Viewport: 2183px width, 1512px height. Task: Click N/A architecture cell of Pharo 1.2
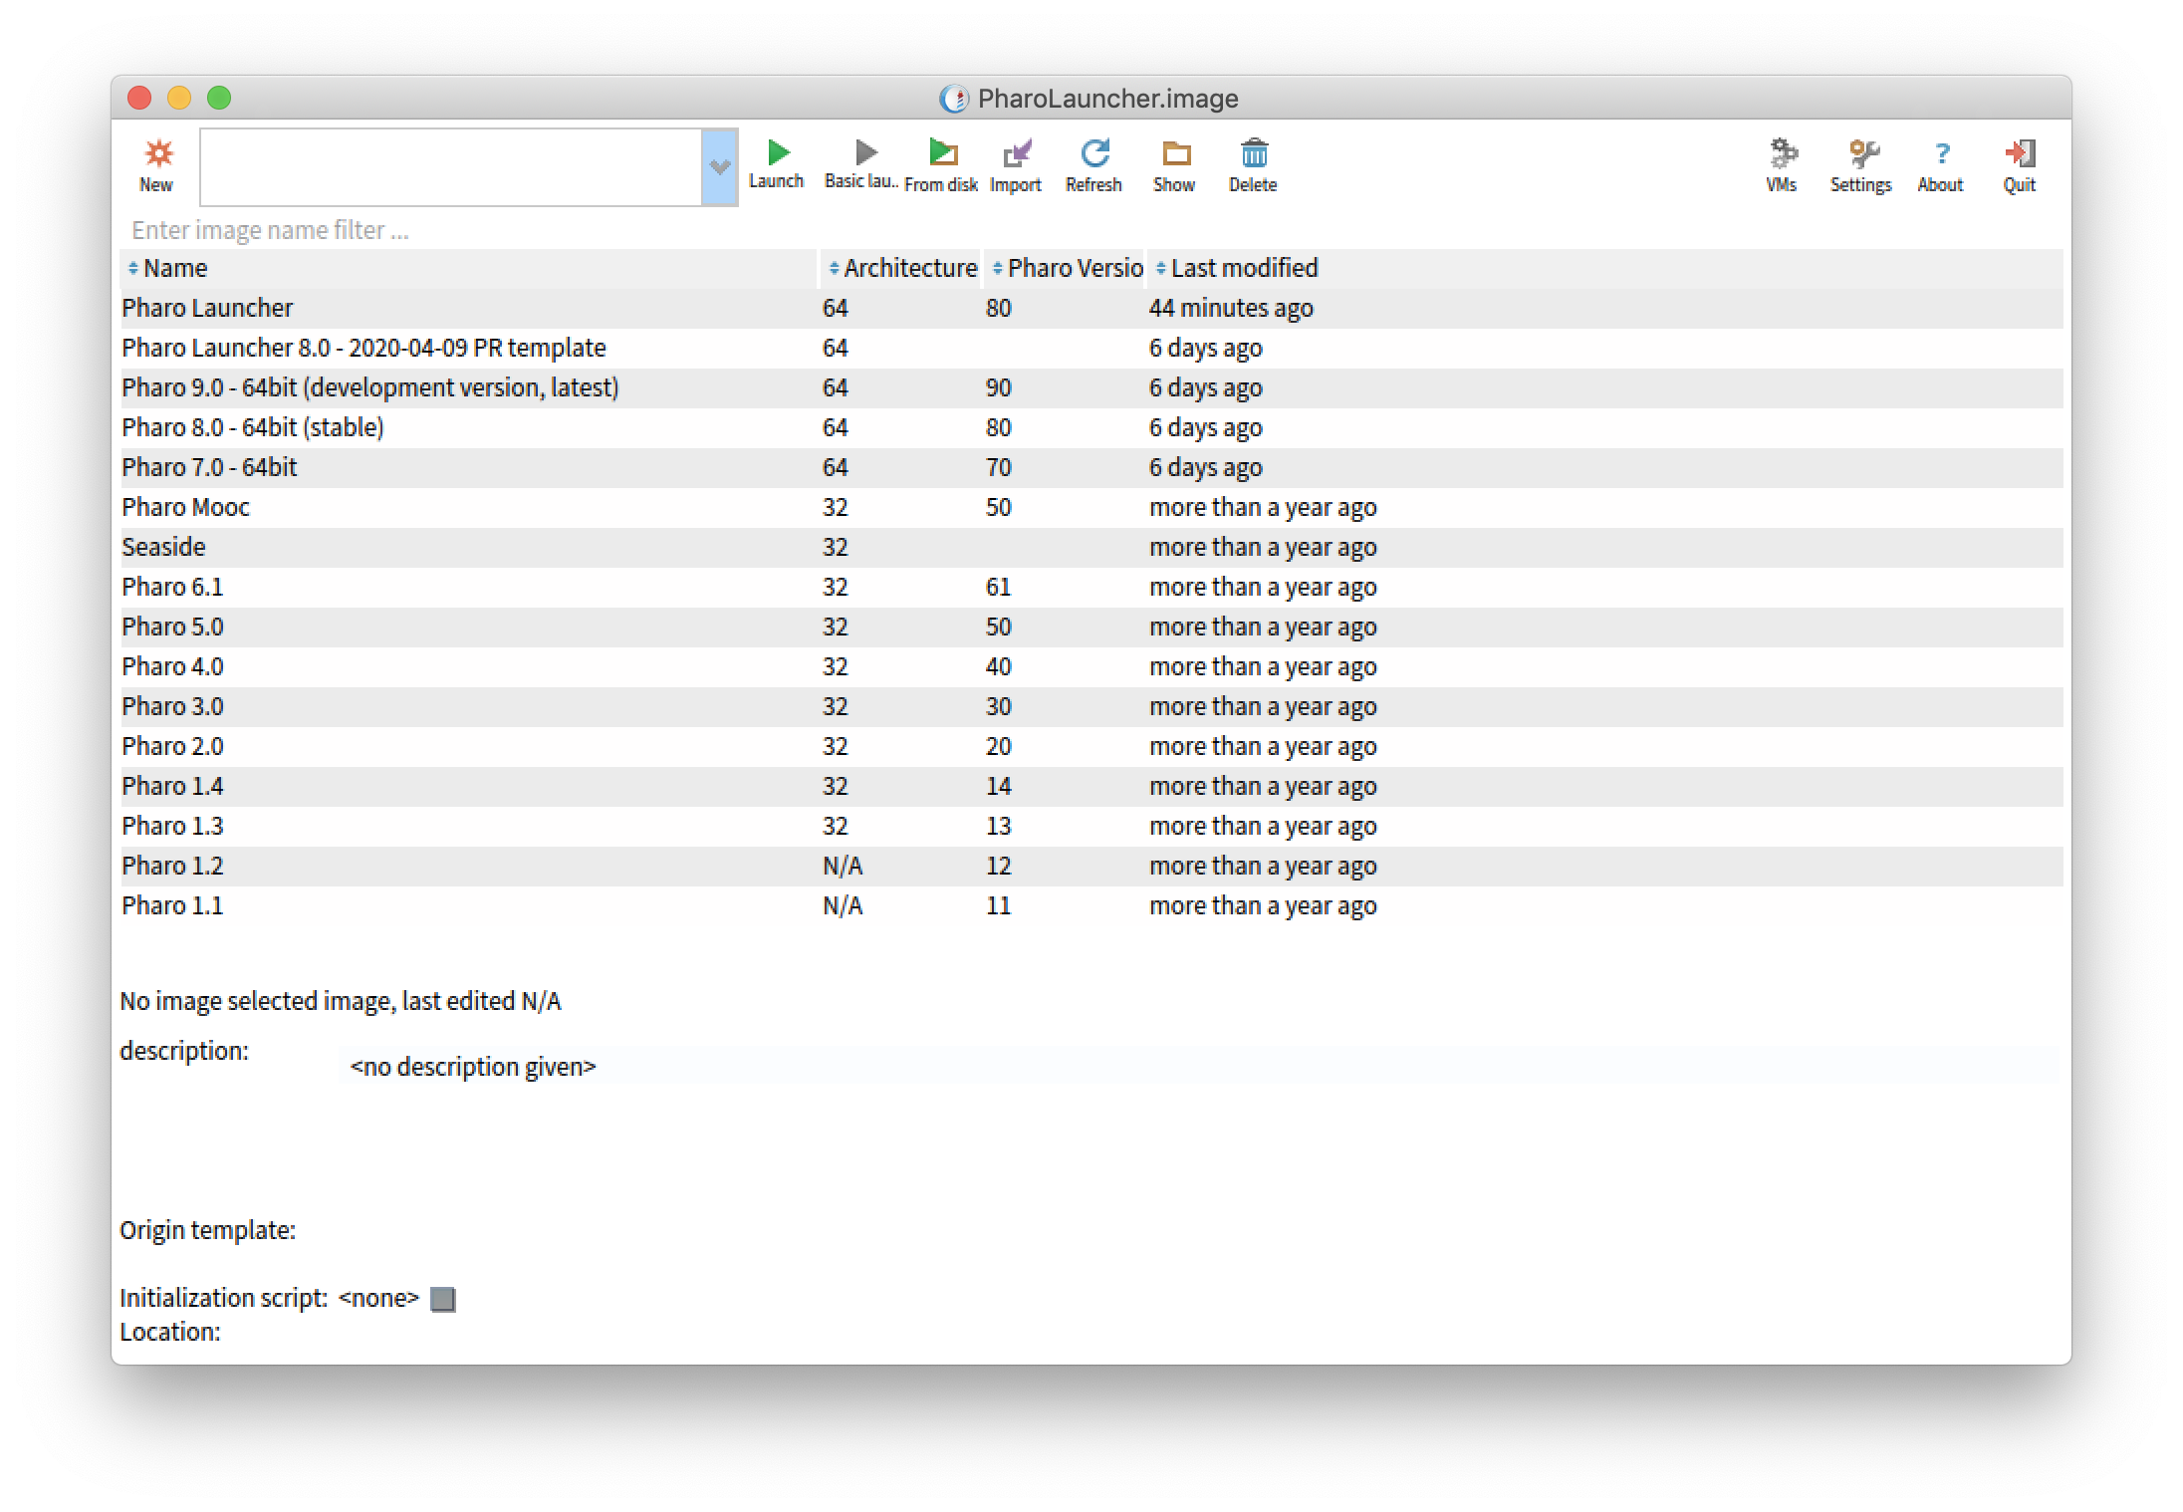(843, 866)
